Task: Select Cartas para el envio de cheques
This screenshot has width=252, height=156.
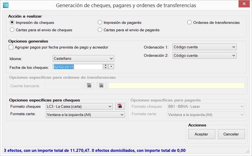Action: coord(12,30)
